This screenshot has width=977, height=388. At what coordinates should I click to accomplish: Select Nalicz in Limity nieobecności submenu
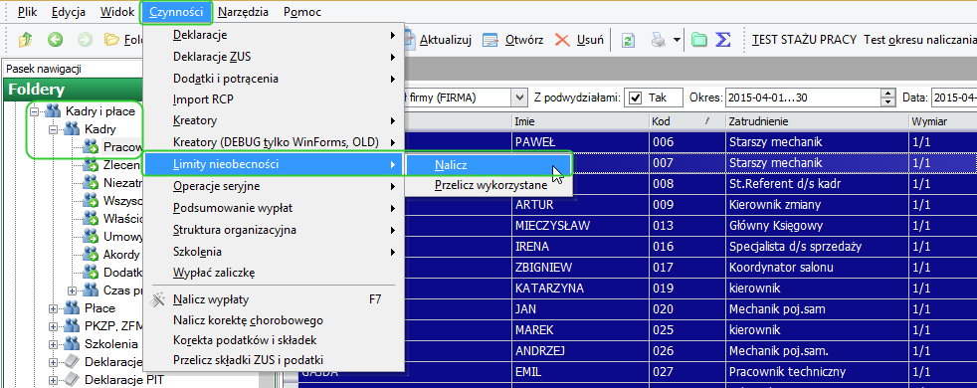(x=488, y=165)
